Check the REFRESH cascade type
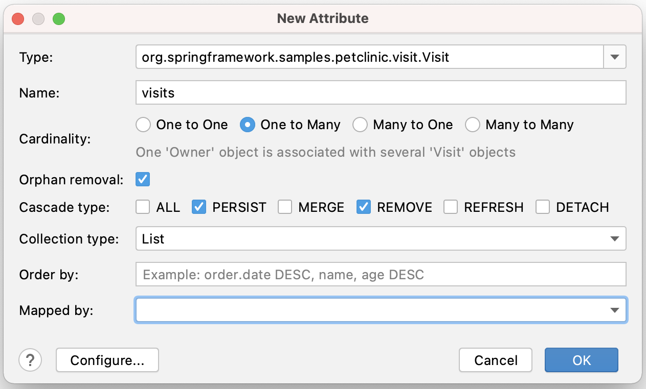The width and height of the screenshot is (646, 389). click(451, 207)
